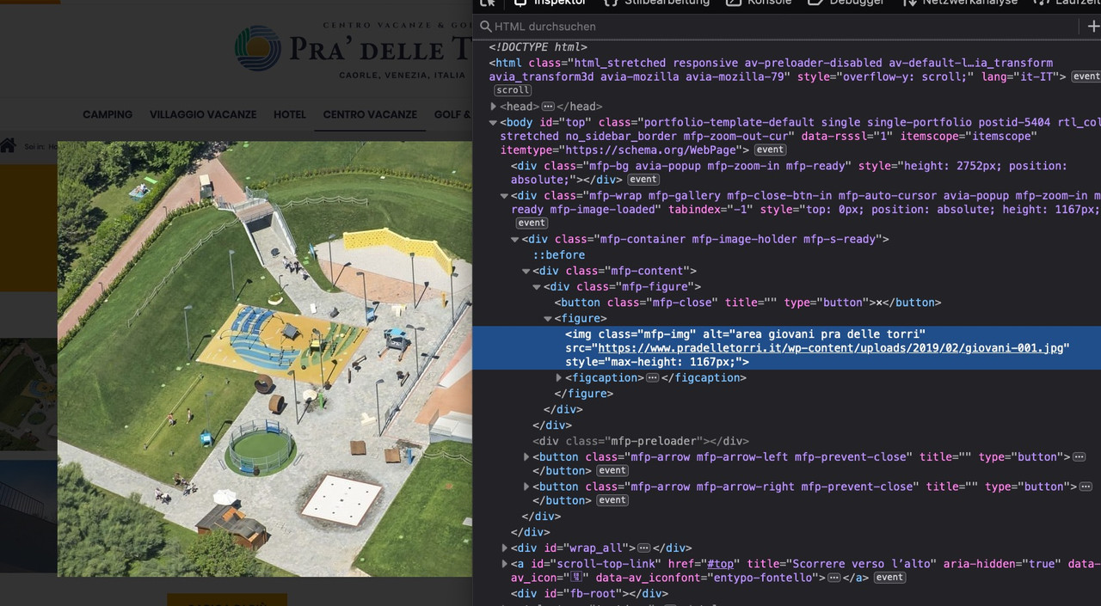Click the CAMPING menu item

point(108,114)
